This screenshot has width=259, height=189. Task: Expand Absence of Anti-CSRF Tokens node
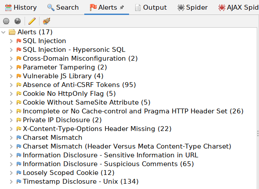11,85
